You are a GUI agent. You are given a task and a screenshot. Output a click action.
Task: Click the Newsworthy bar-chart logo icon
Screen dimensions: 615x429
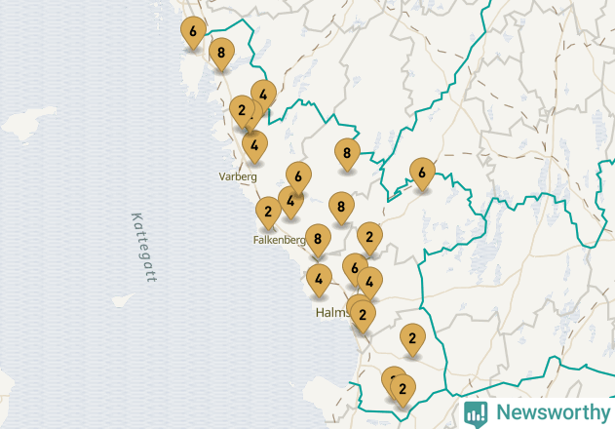pos(476,413)
